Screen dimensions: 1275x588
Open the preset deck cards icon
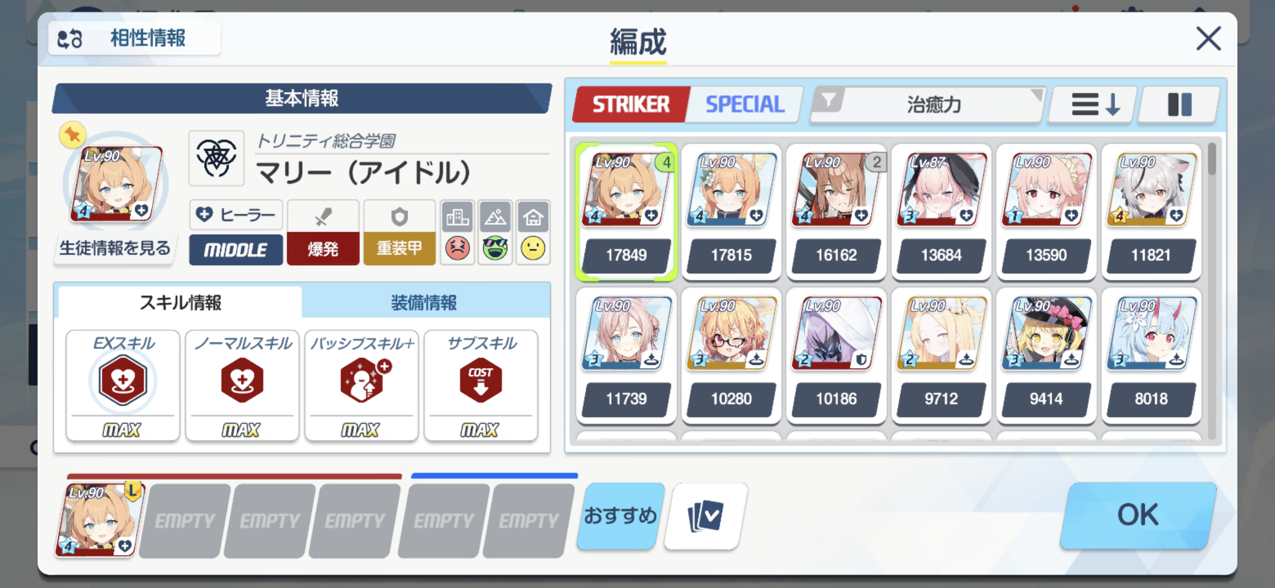click(706, 516)
